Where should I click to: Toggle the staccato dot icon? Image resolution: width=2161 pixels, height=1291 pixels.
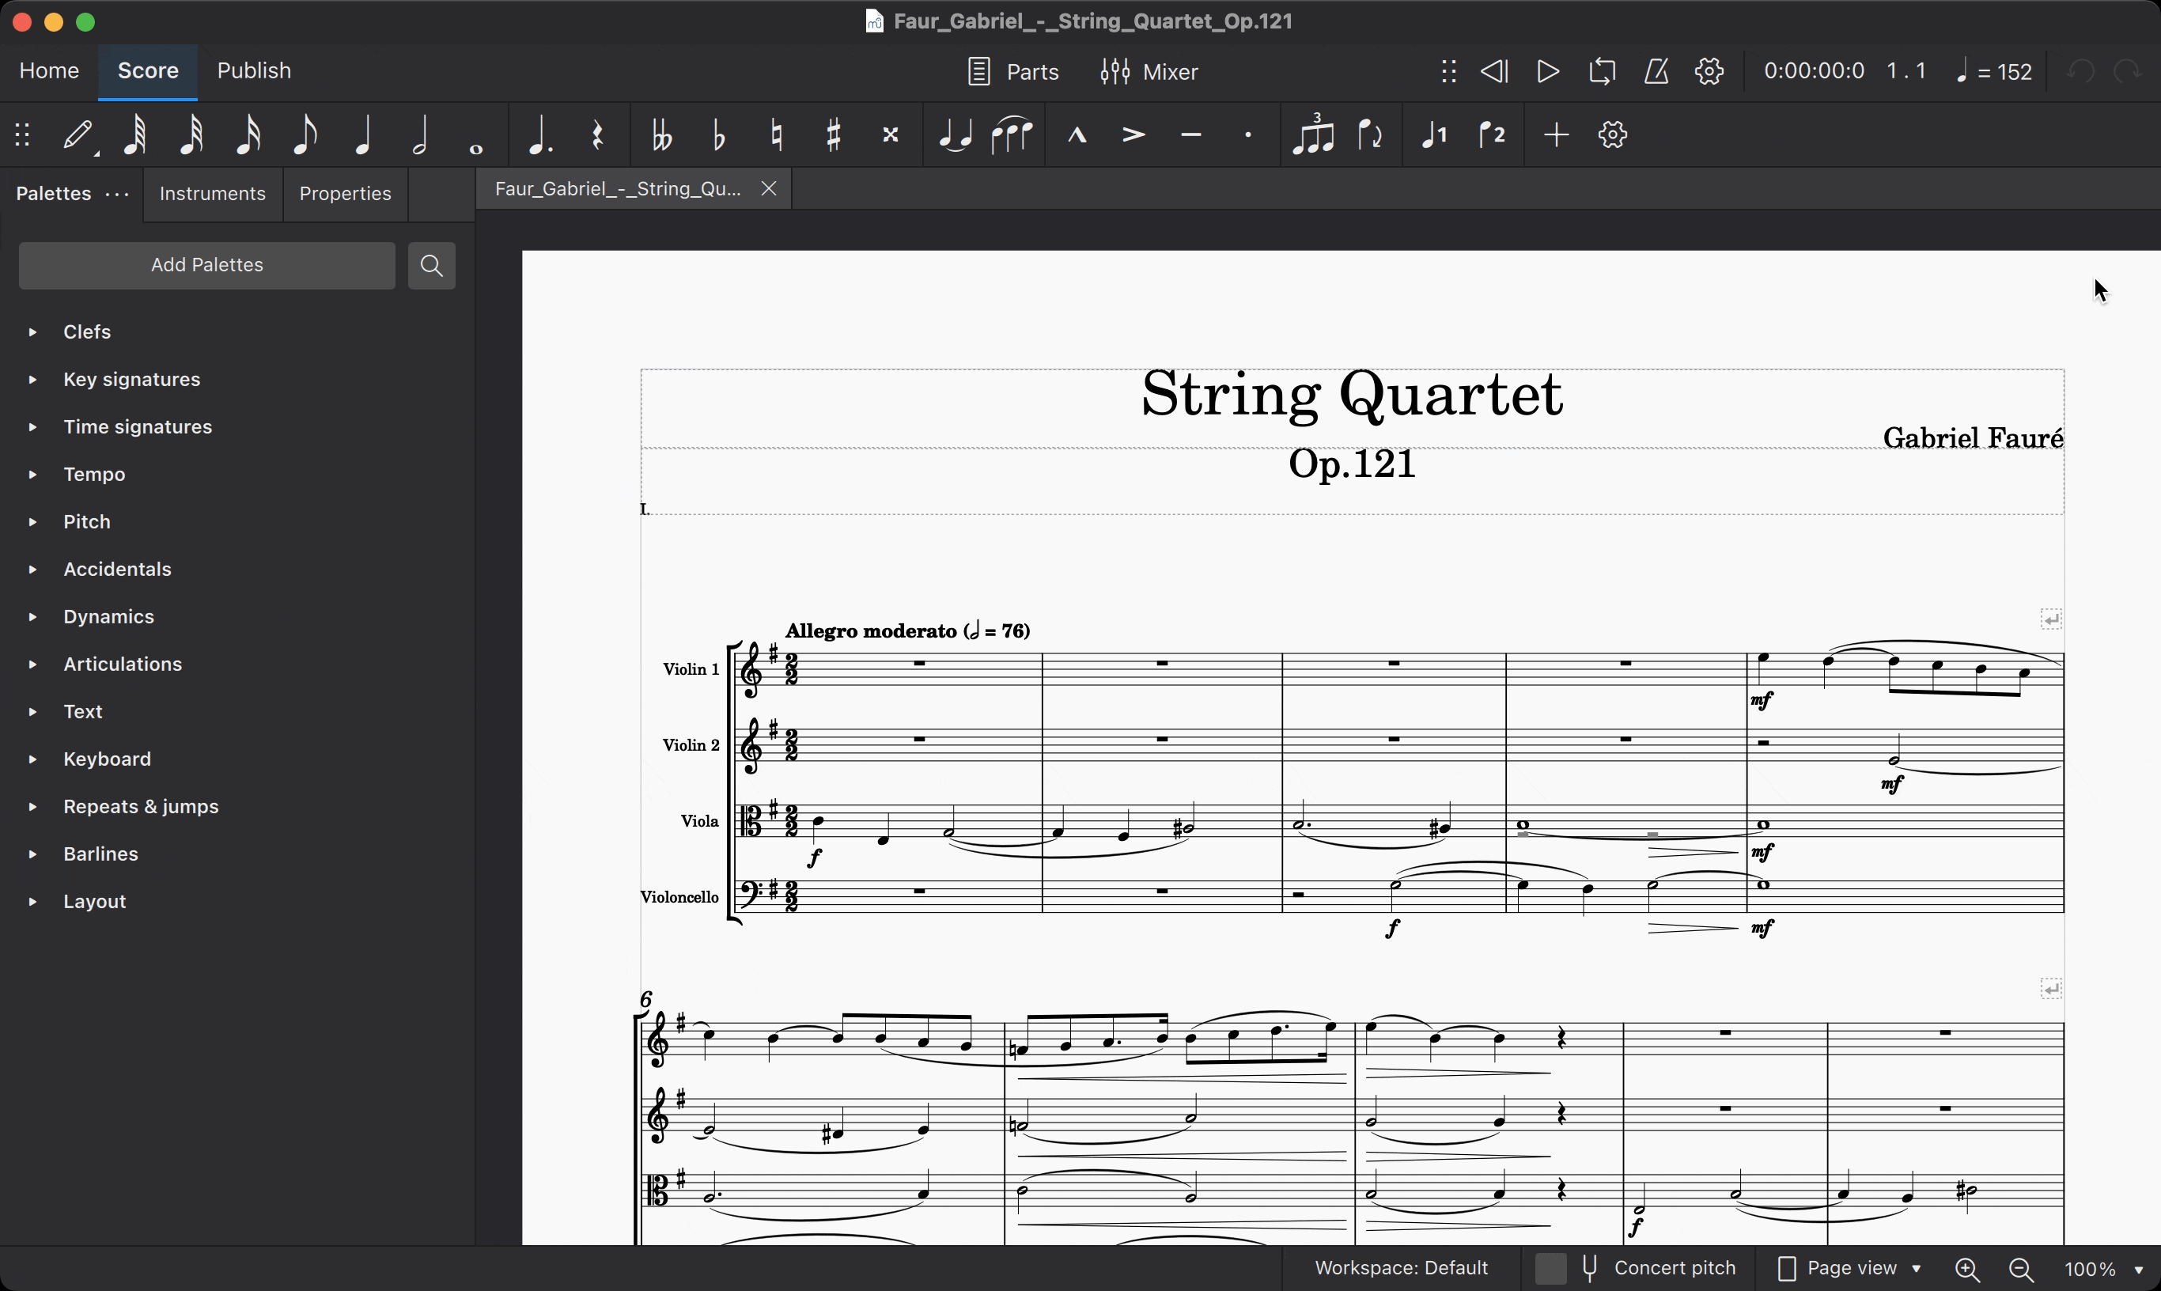[x=1247, y=135]
